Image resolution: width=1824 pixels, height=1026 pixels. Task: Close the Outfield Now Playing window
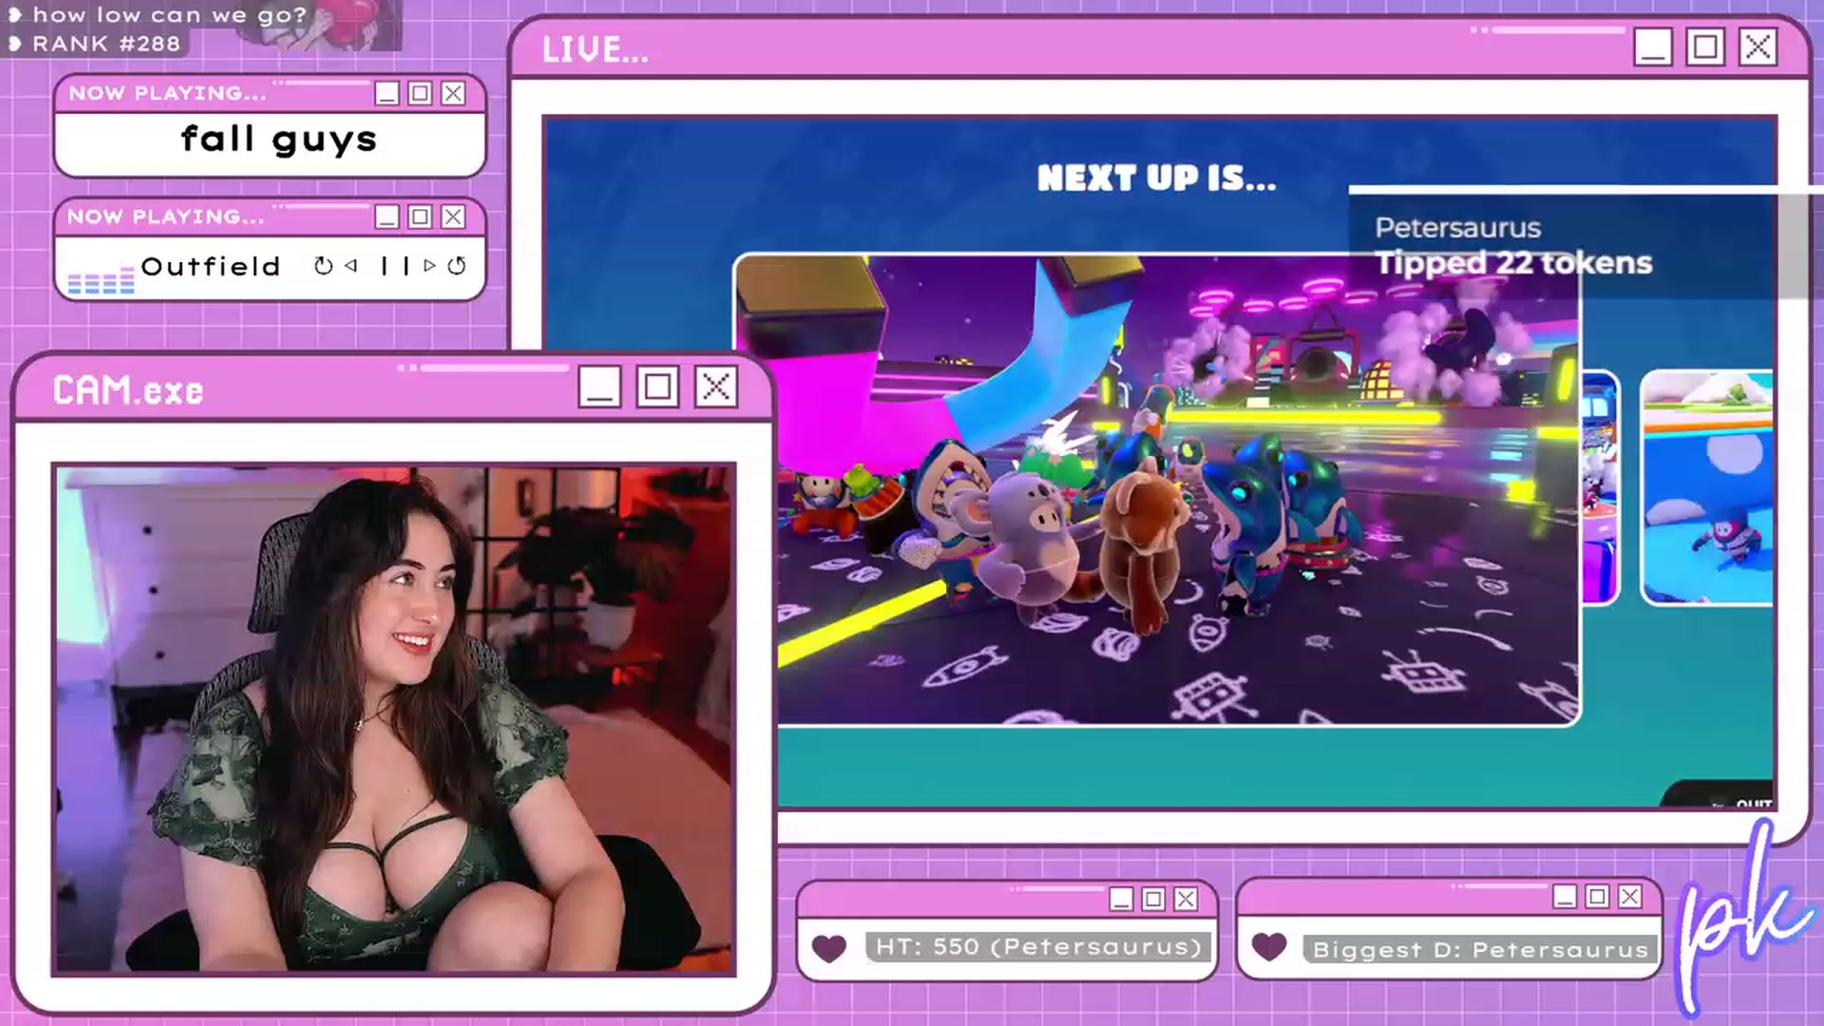point(453,217)
